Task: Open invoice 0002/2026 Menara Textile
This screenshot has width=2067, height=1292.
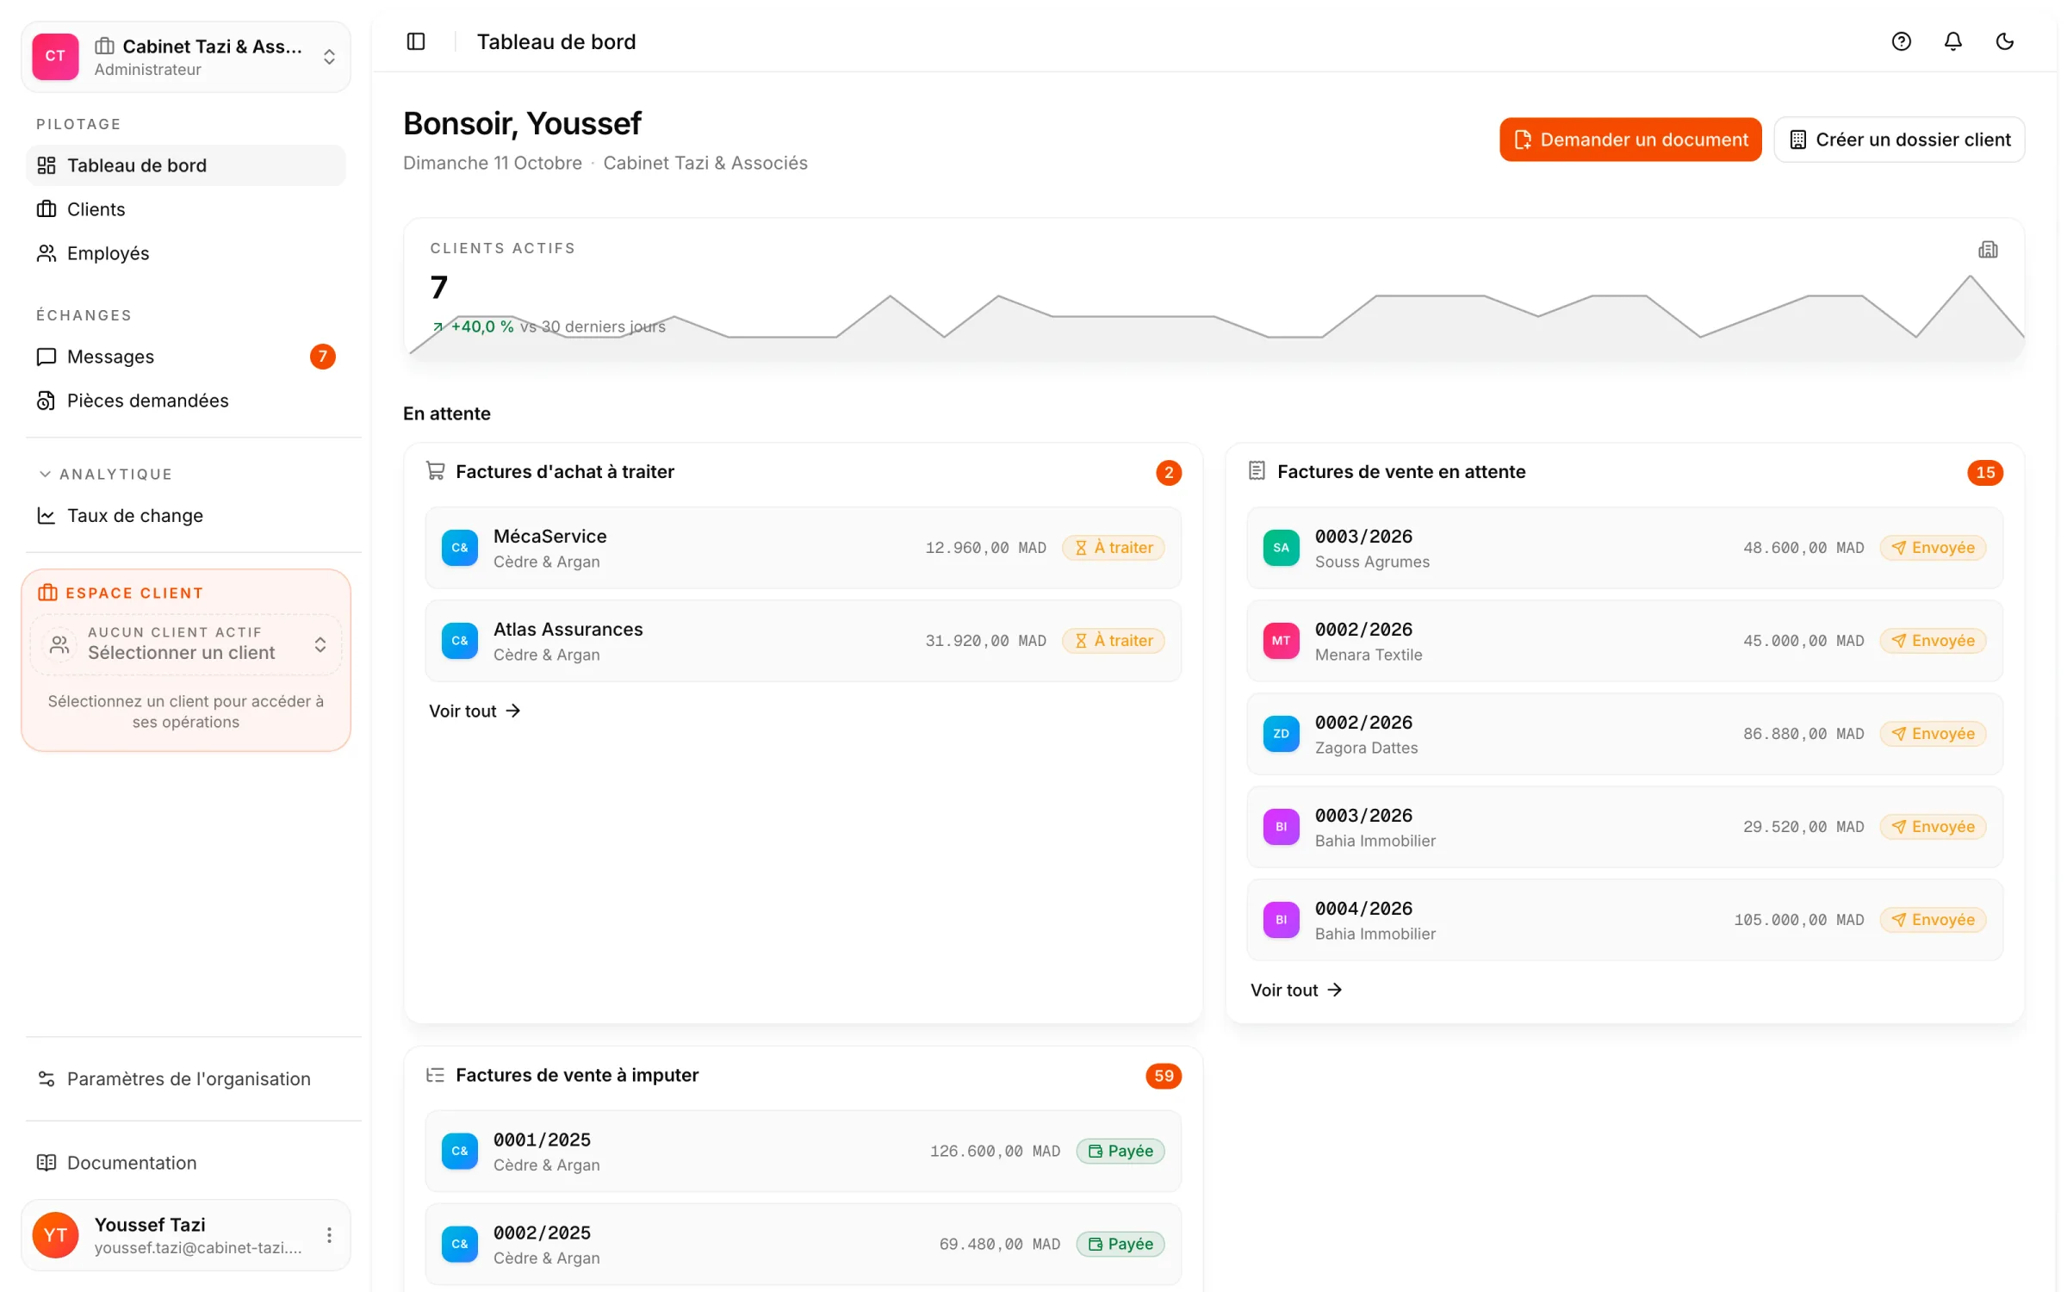Action: (x=1623, y=641)
